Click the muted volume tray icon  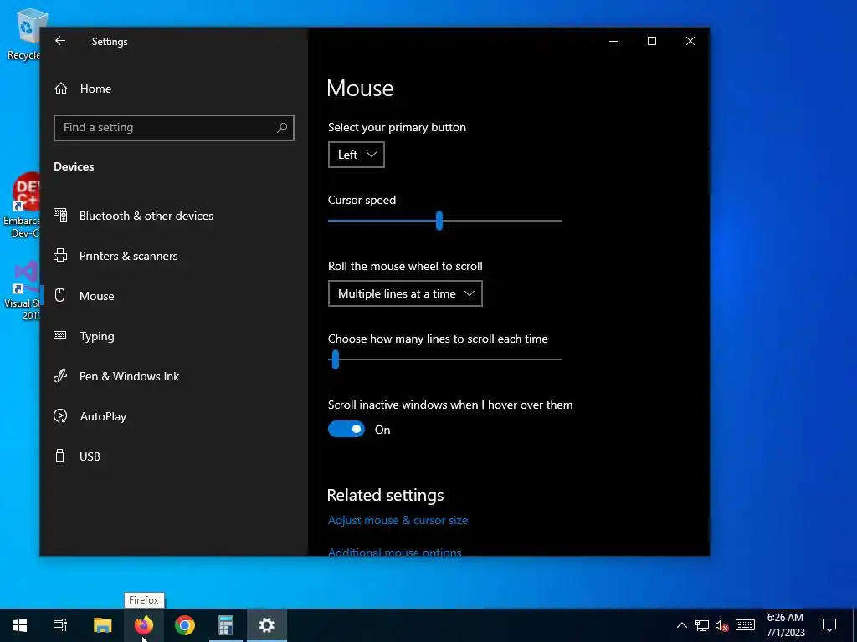click(722, 625)
